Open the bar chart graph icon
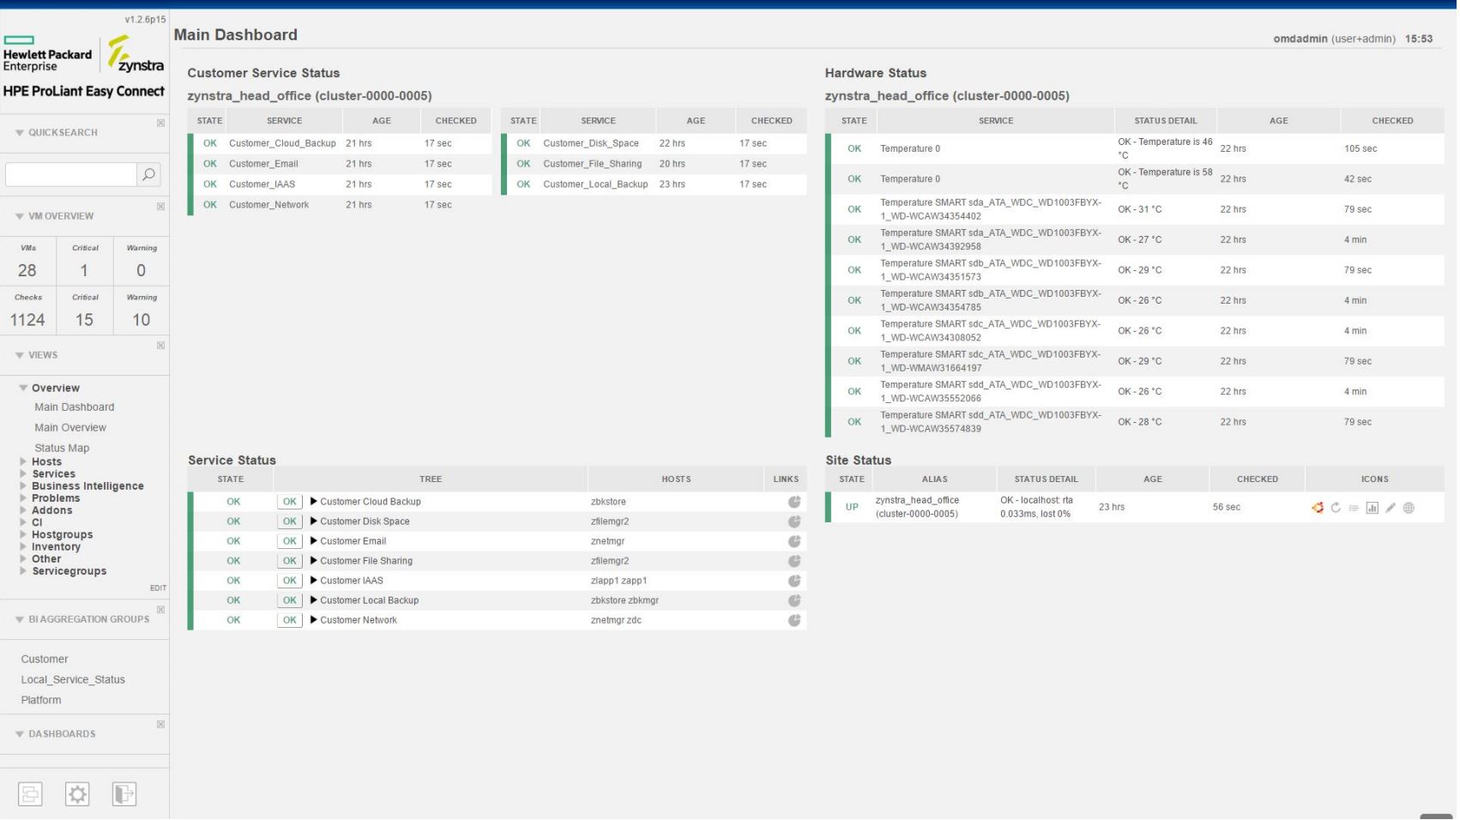This screenshot has height=820, width=1460. [1372, 508]
